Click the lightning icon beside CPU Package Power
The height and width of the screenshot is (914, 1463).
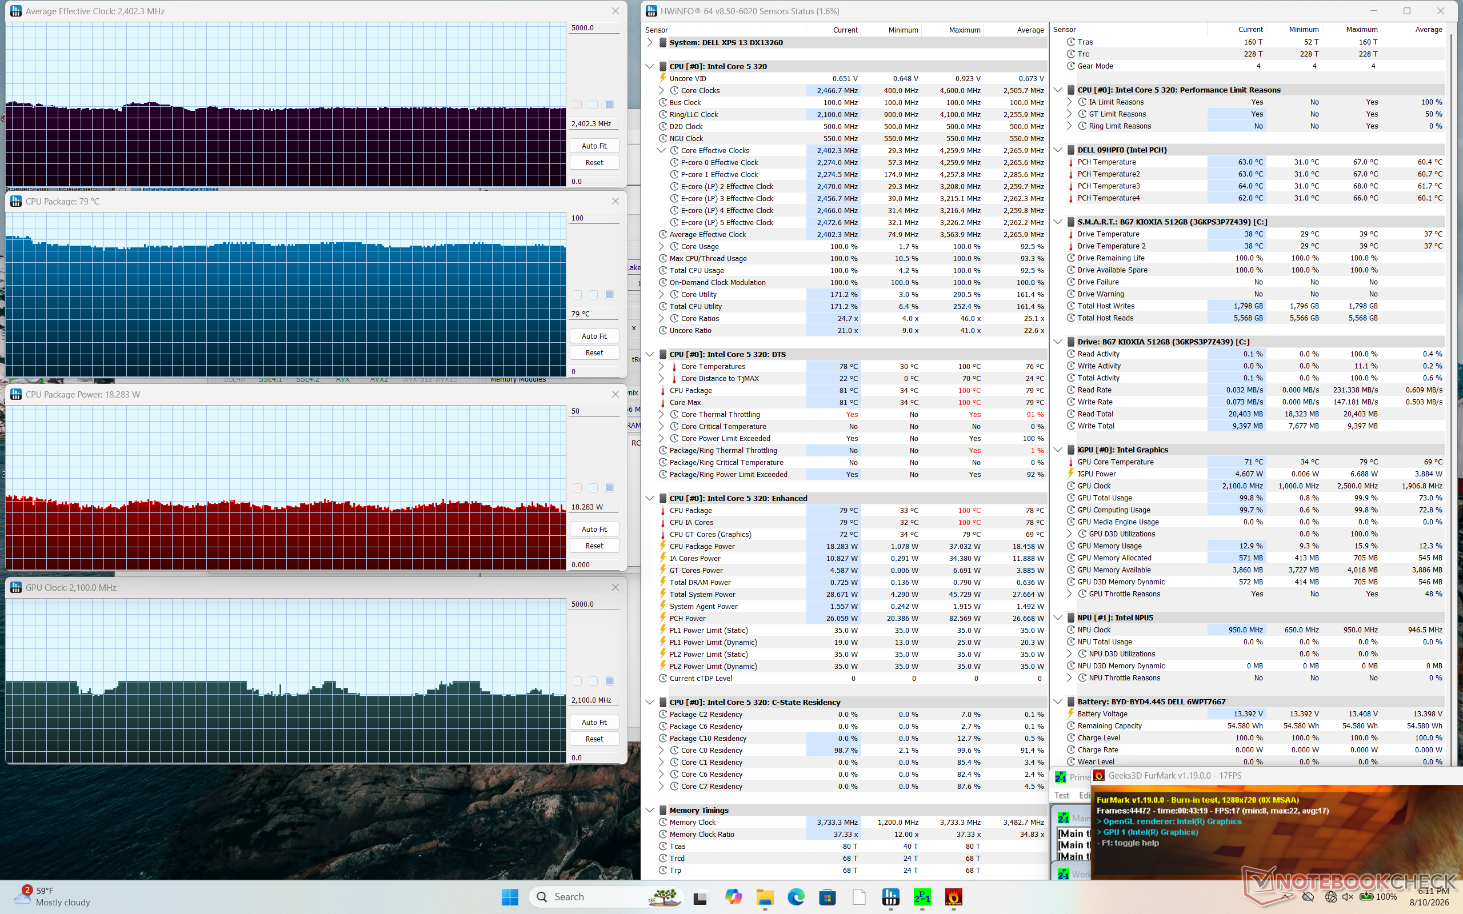pos(662,547)
